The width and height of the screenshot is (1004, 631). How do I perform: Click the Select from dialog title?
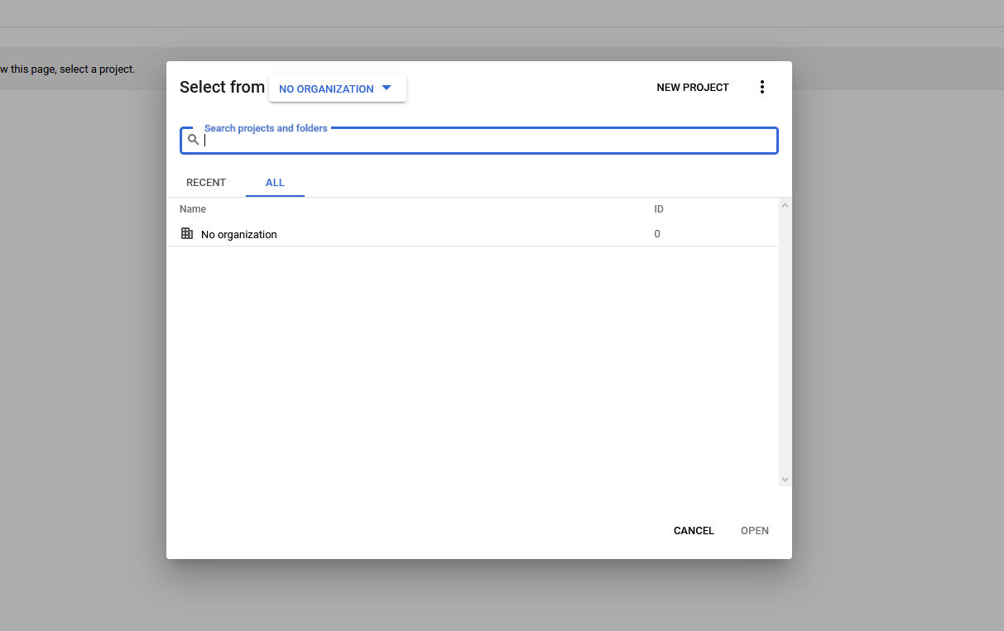tap(222, 87)
